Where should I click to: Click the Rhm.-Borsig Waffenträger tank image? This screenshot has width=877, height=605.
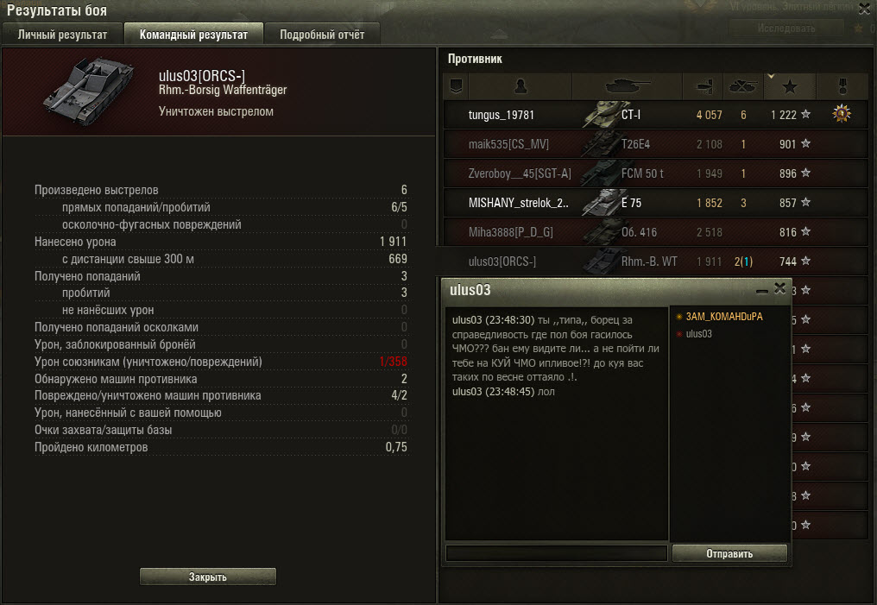click(90, 91)
